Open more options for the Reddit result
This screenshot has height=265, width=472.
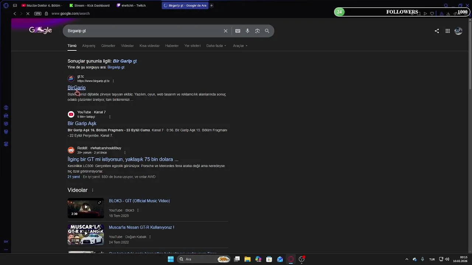pyautogui.click(x=125, y=152)
